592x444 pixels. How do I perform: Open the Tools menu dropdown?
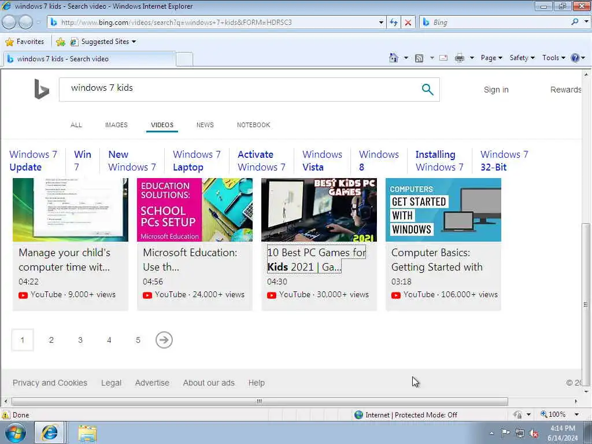[553, 58]
